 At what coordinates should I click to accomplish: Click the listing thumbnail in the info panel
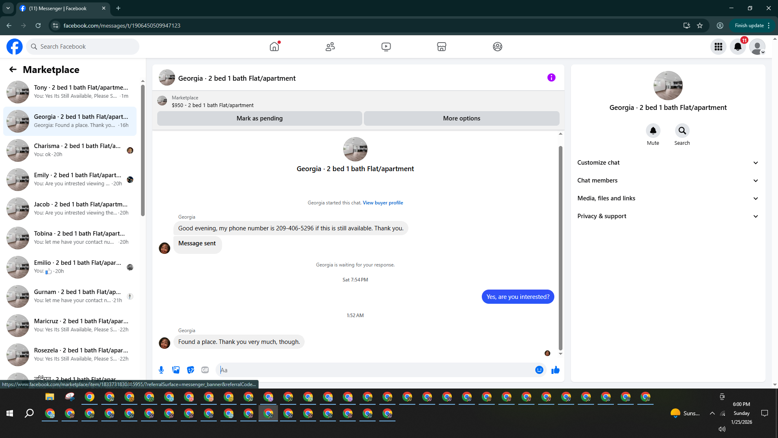[x=668, y=86]
